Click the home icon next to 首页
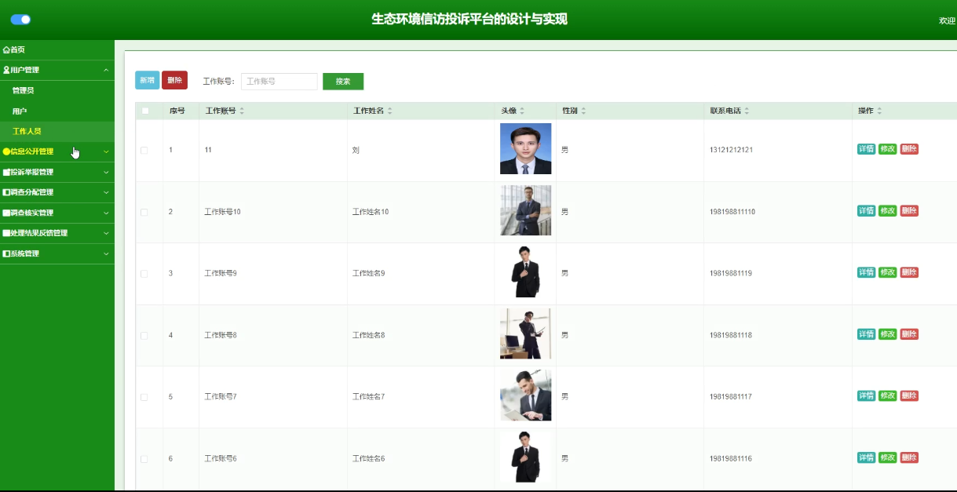Screen dimensions: 957x492 pos(6,50)
